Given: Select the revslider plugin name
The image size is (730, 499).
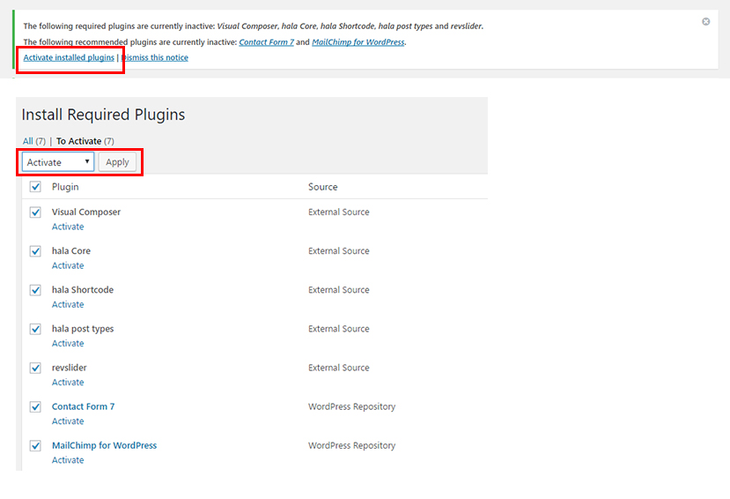Looking at the screenshot, I should tap(69, 368).
